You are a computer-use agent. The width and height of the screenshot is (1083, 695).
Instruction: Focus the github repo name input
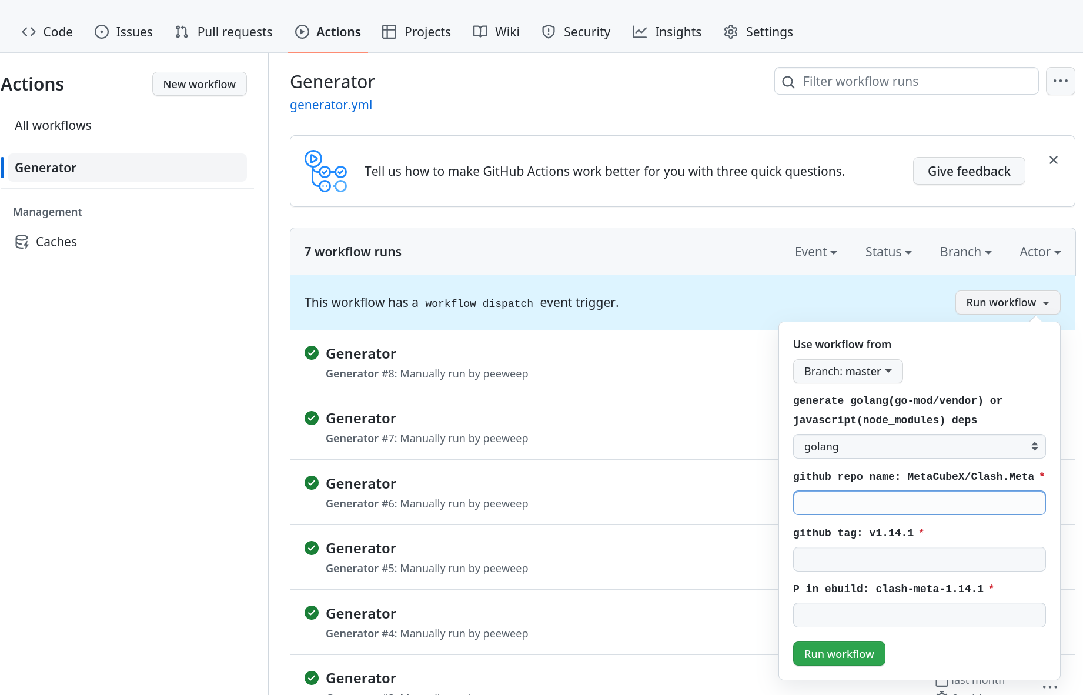click(919, 503)
